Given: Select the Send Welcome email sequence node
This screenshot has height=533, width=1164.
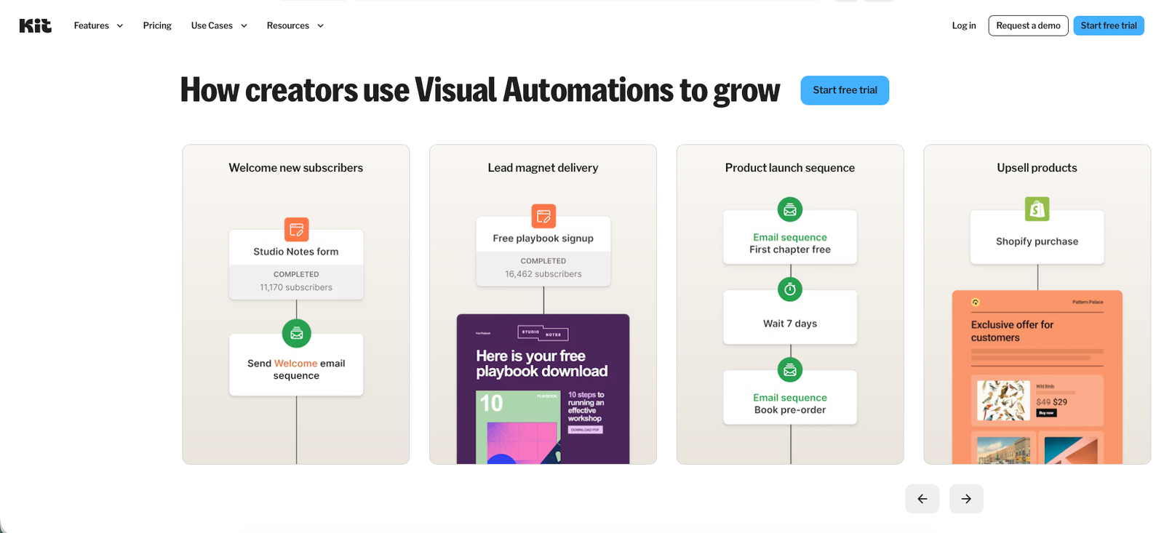Looking at the screenshot, I should point(296,365).
